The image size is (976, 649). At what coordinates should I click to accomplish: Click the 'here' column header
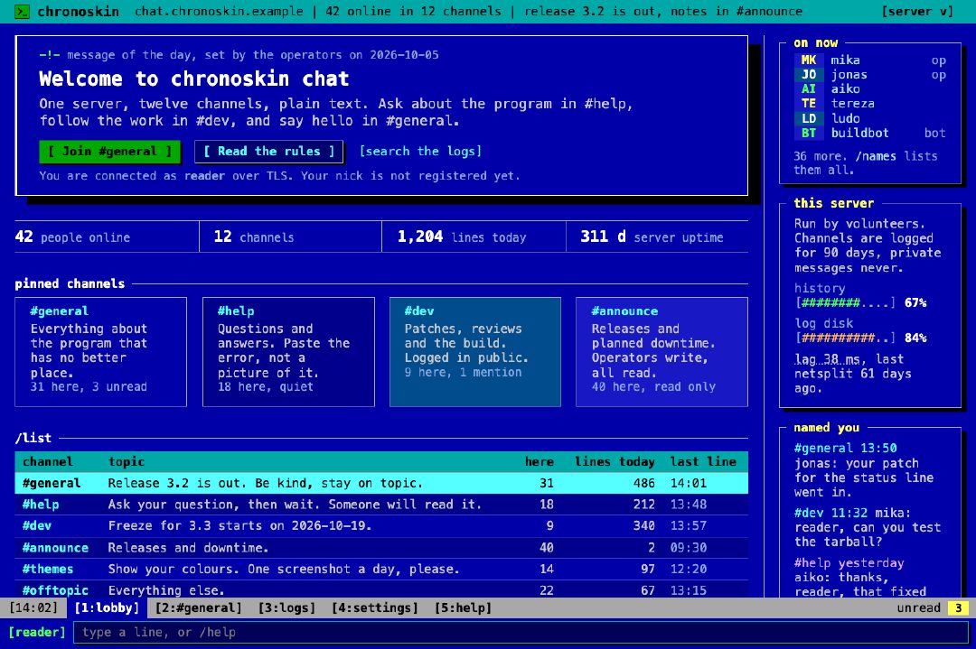click(539, 462)
